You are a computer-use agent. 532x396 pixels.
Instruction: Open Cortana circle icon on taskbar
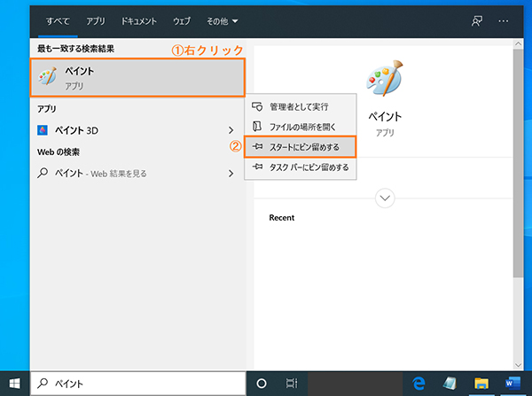click(x=262, y=384)
